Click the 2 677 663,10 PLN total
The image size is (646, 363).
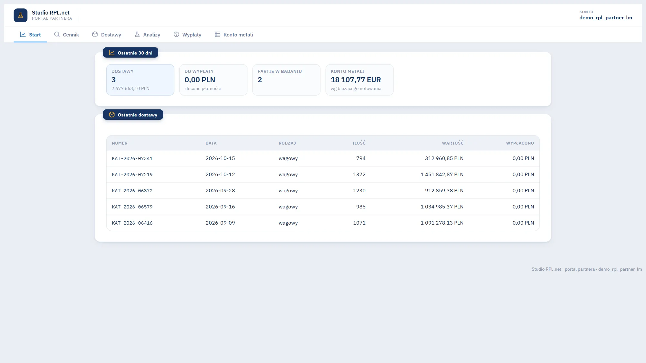pyautogui.click(x=130, y=88)
